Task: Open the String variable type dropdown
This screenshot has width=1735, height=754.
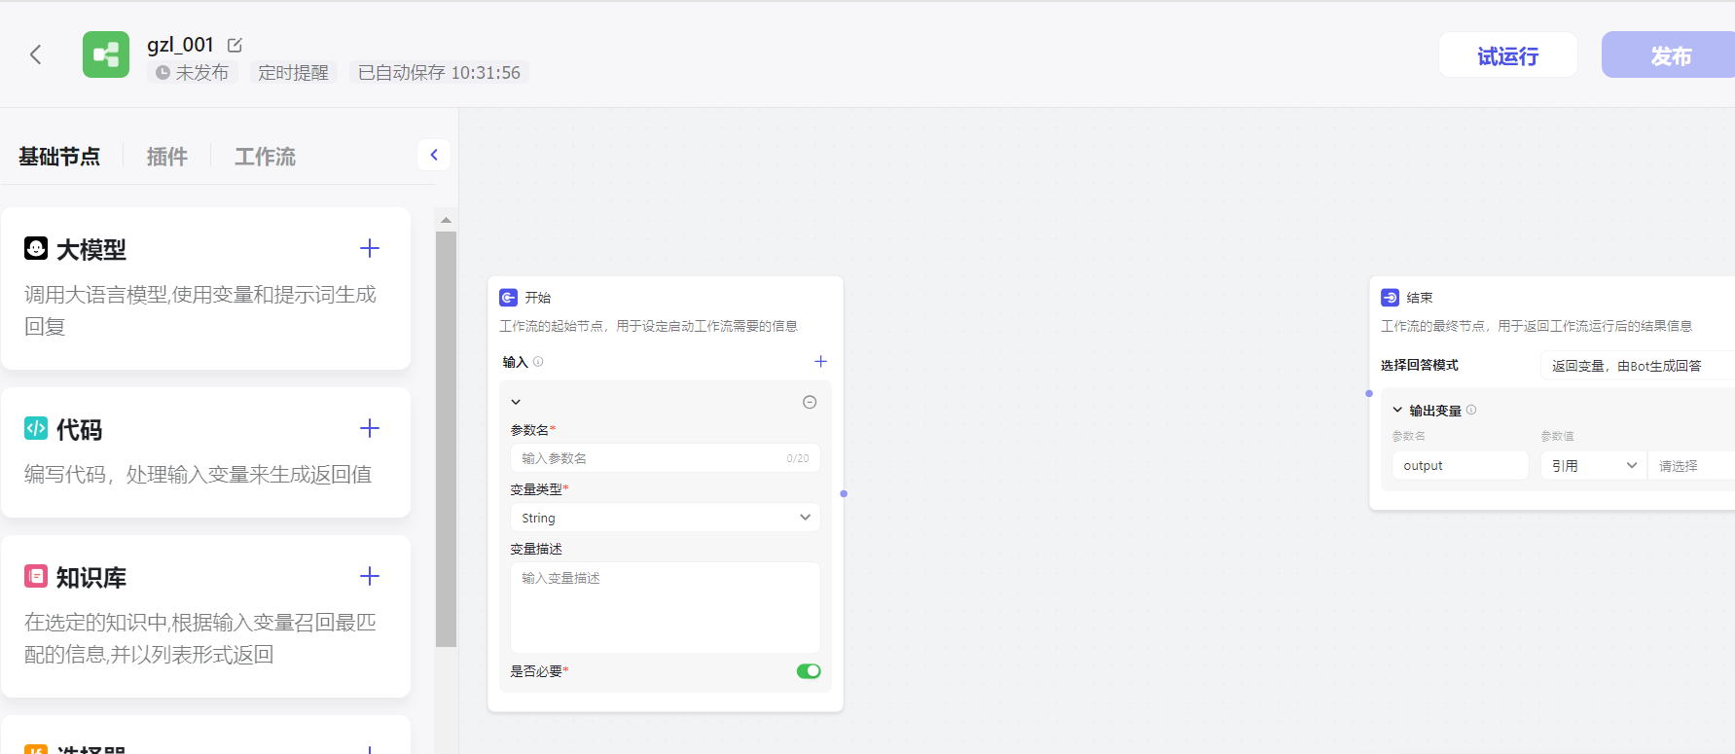Action: point(666,518)
